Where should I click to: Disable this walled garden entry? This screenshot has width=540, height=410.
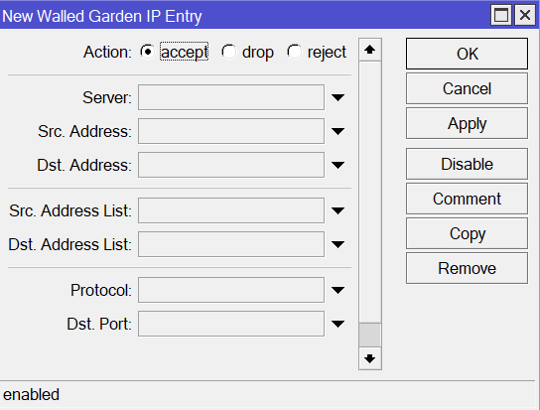click(467, 164)
